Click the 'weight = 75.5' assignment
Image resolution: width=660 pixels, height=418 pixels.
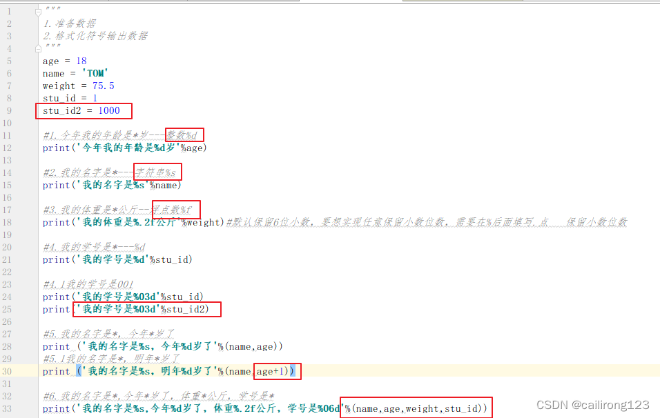78,86
